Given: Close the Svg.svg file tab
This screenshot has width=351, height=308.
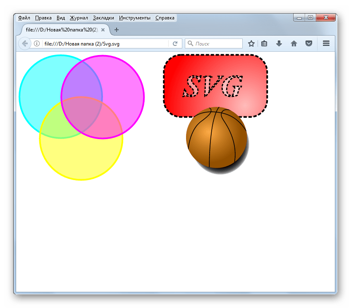Looking at the screenshot, I should coord(103,30).
